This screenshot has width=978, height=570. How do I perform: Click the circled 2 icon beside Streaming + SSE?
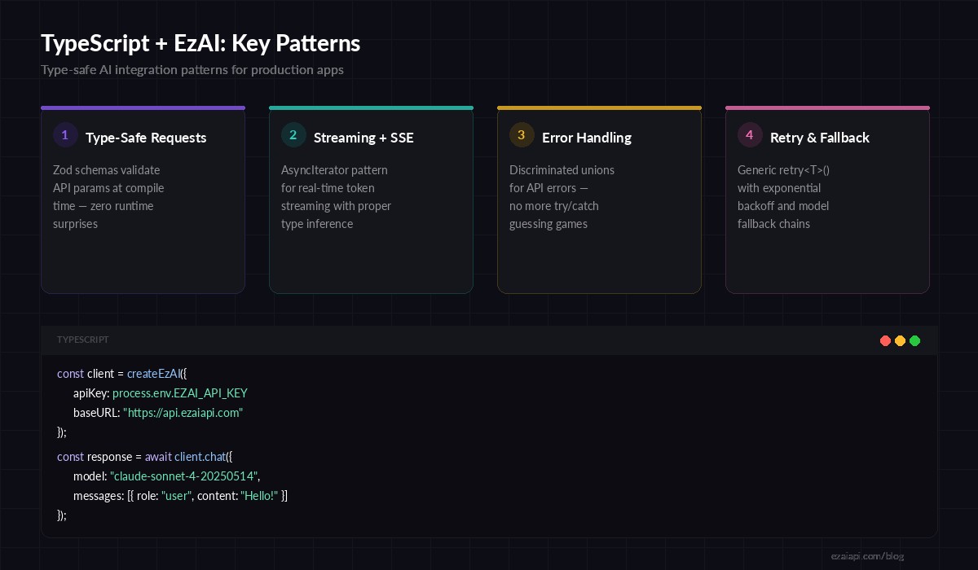(x=293, y=135)
